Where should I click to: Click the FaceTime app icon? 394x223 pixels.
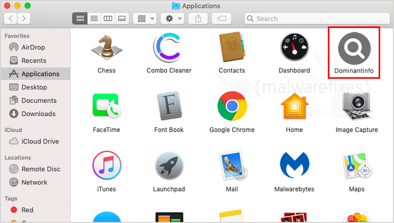pos(107,106)
